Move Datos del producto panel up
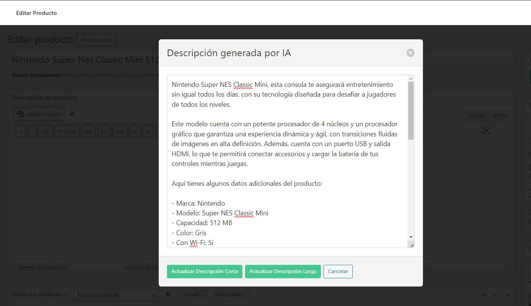Image resolution: width=531 pixels, height=306 pixels. [x=484, y=295]
